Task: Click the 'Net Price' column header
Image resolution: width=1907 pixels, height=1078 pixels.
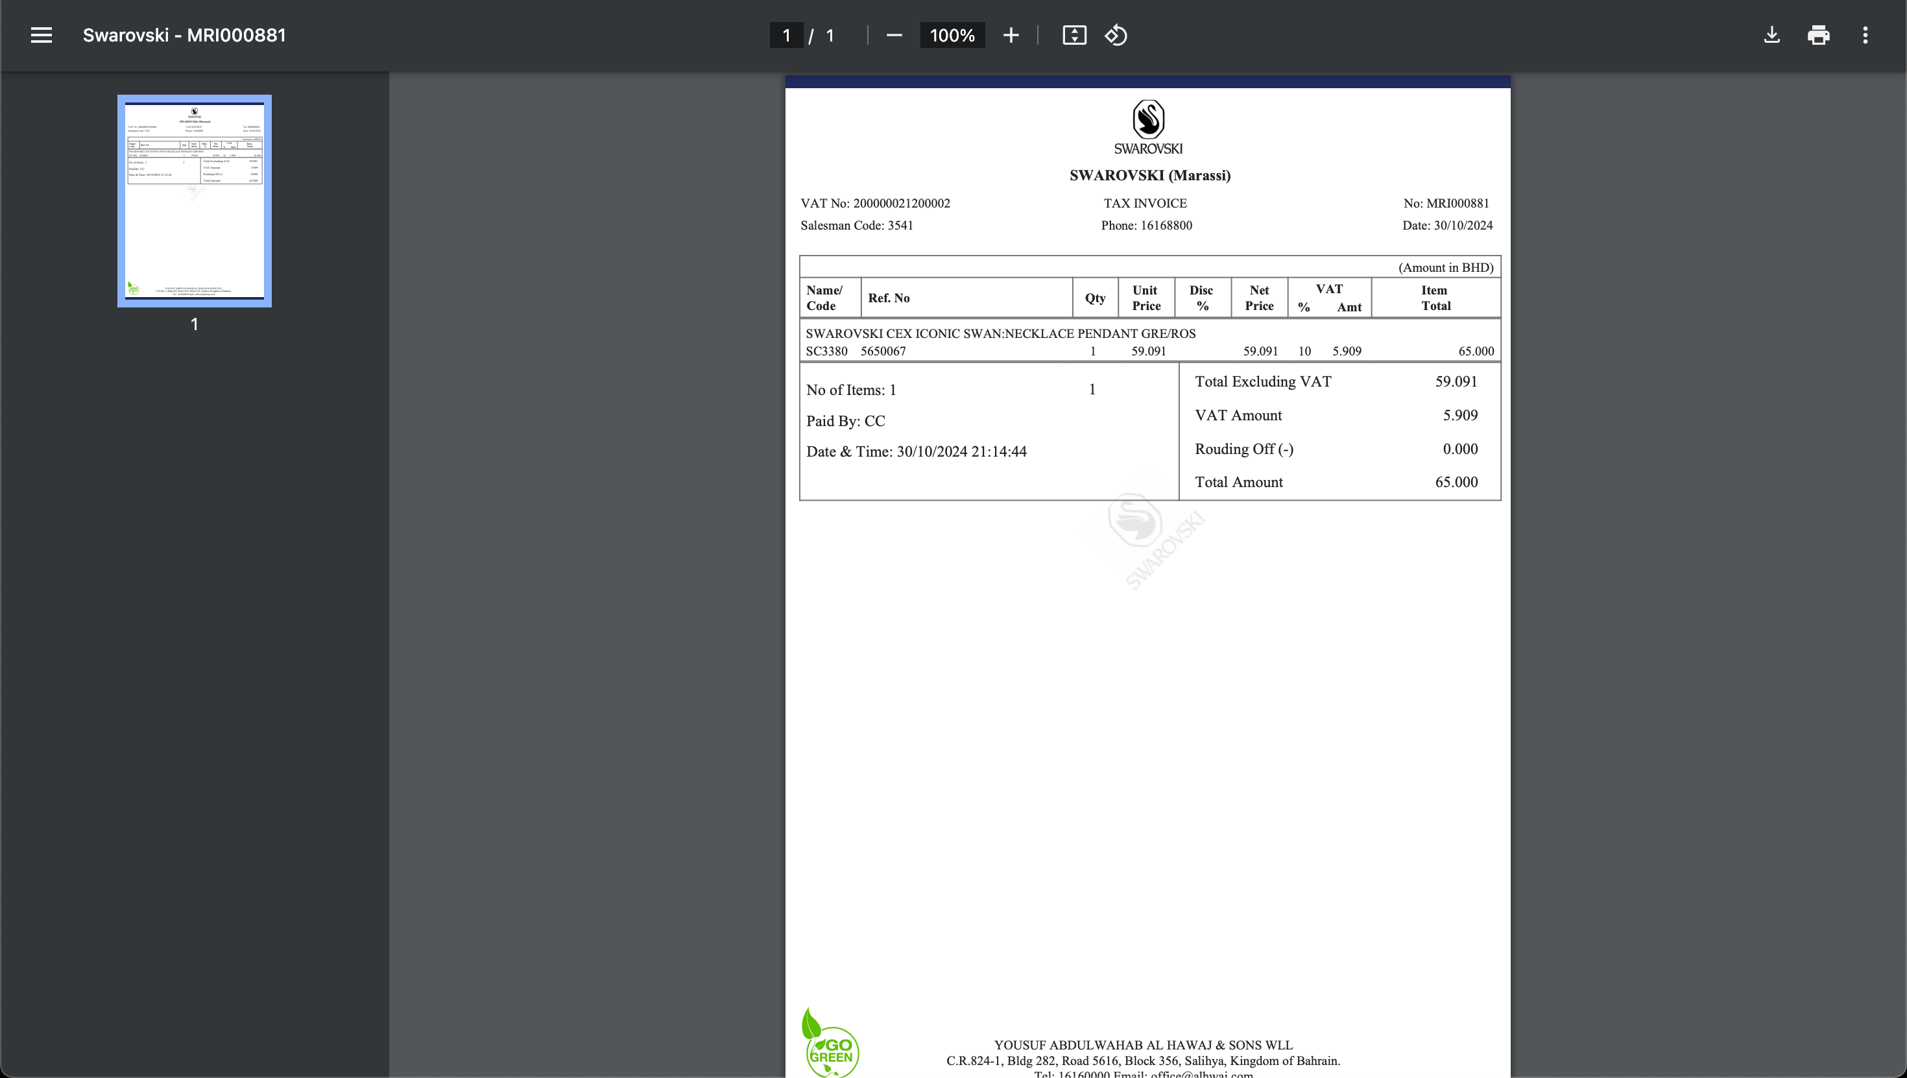Action: pyautogui.click(x=1259, y=298)
